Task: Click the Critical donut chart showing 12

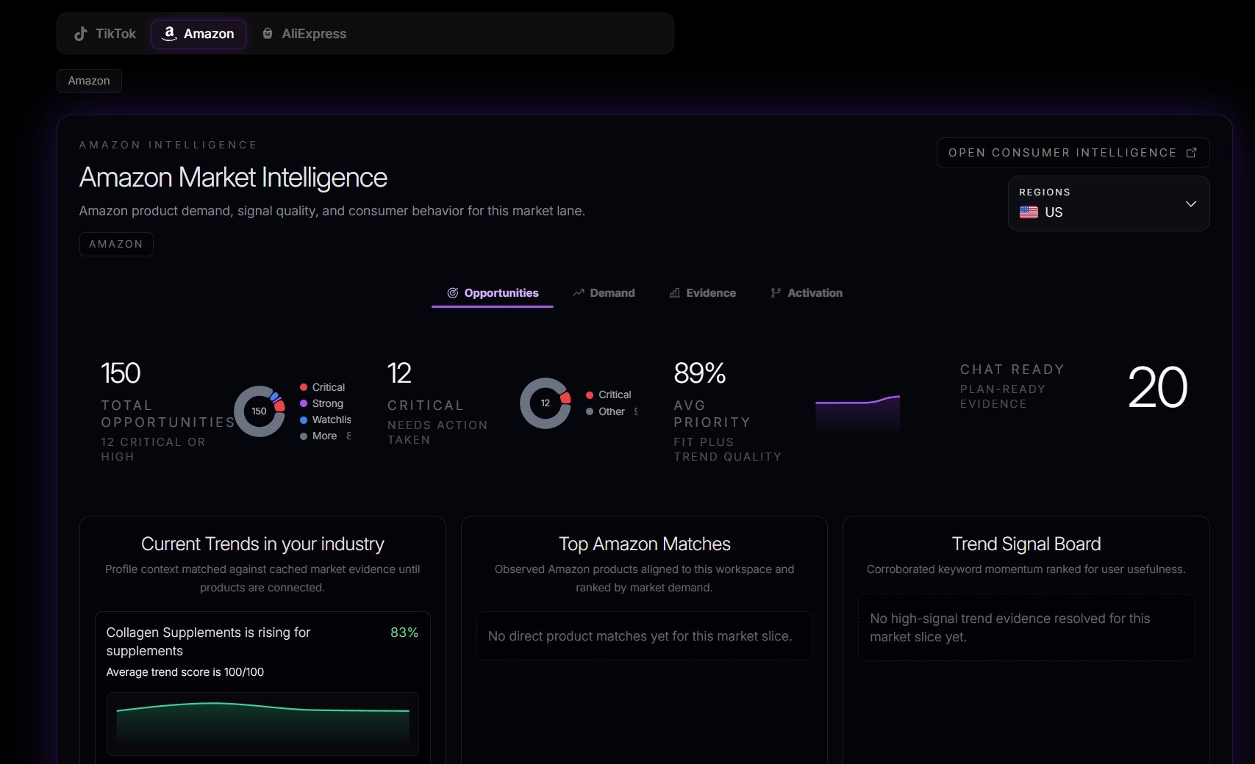Action: coord(546,403)
